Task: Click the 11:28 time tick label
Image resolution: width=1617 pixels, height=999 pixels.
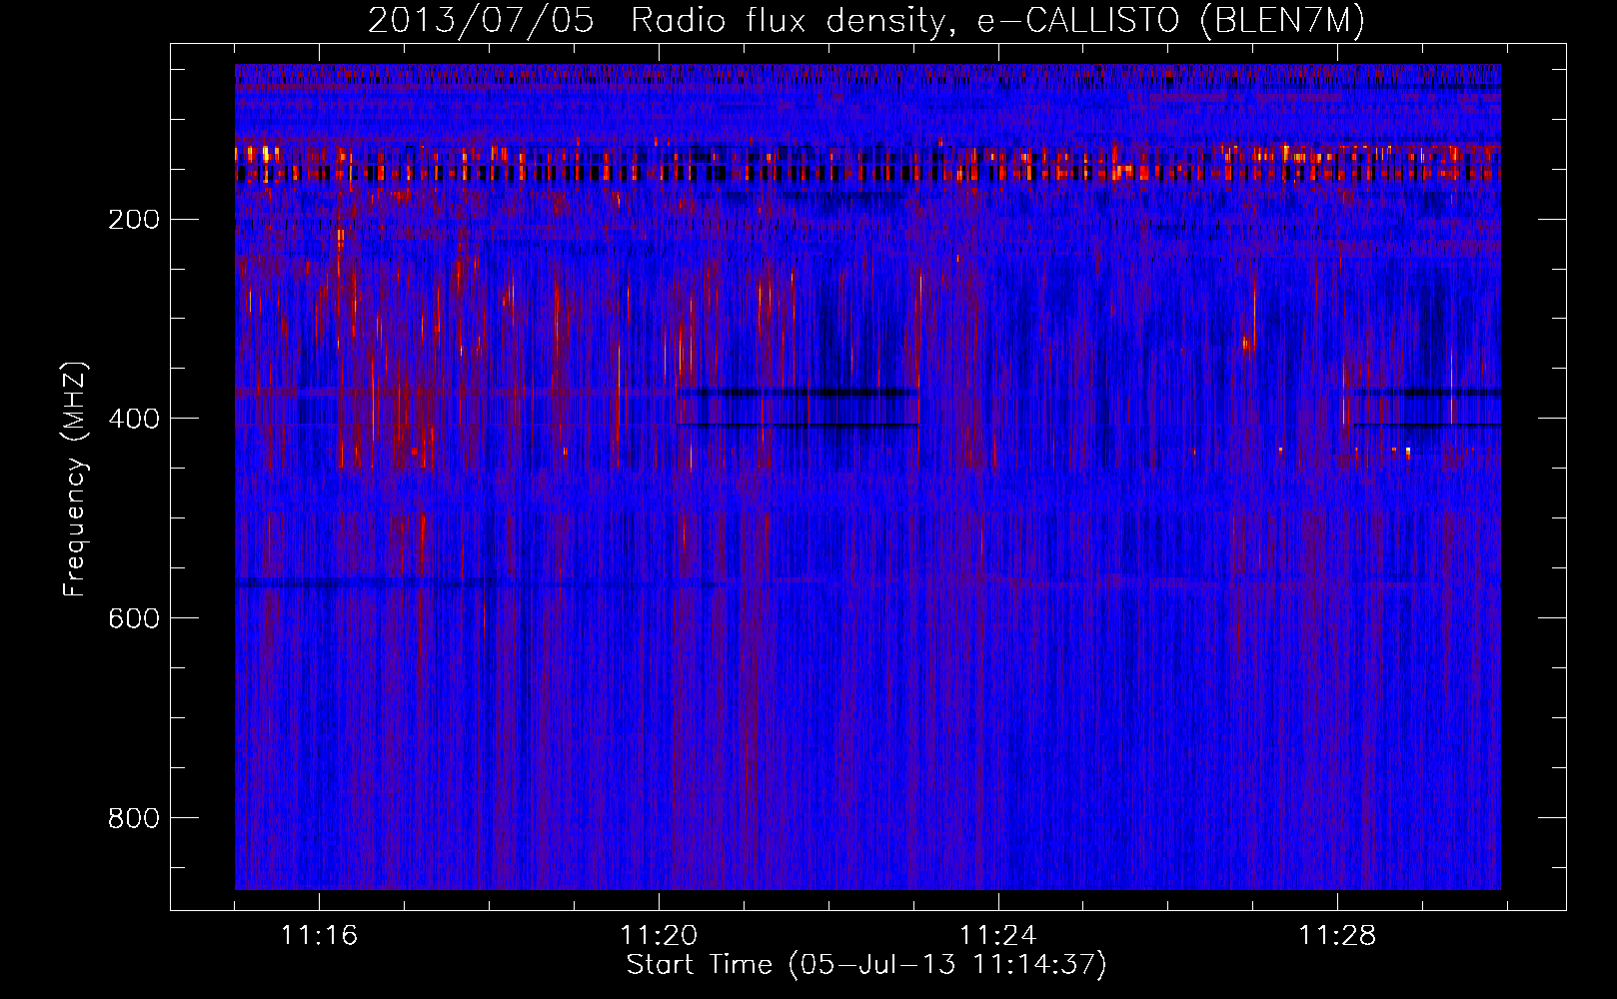Action: pyautogui.click(x=1337, y=936)
